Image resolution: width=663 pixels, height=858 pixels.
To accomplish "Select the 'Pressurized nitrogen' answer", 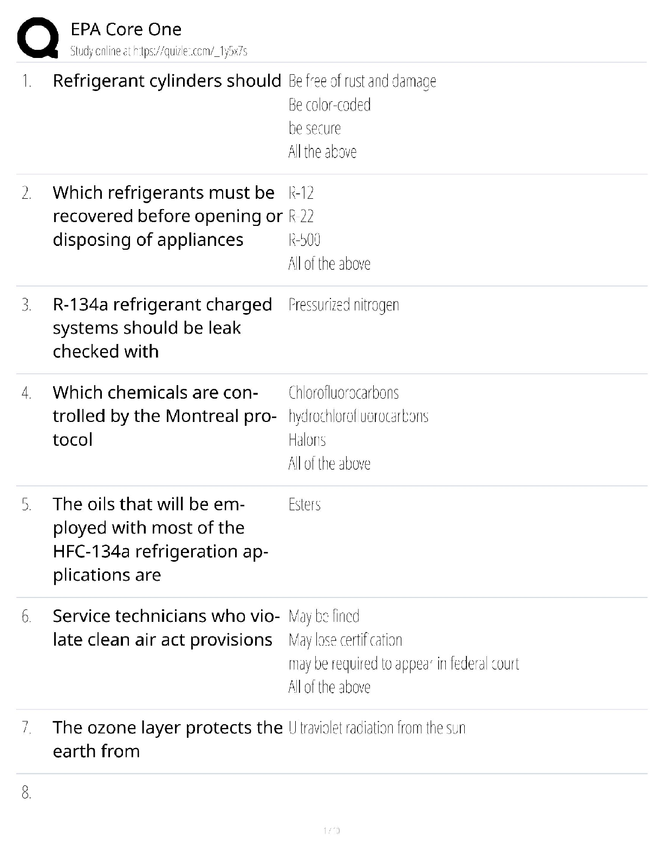I will pyautogui.click(x=343, y=305).
